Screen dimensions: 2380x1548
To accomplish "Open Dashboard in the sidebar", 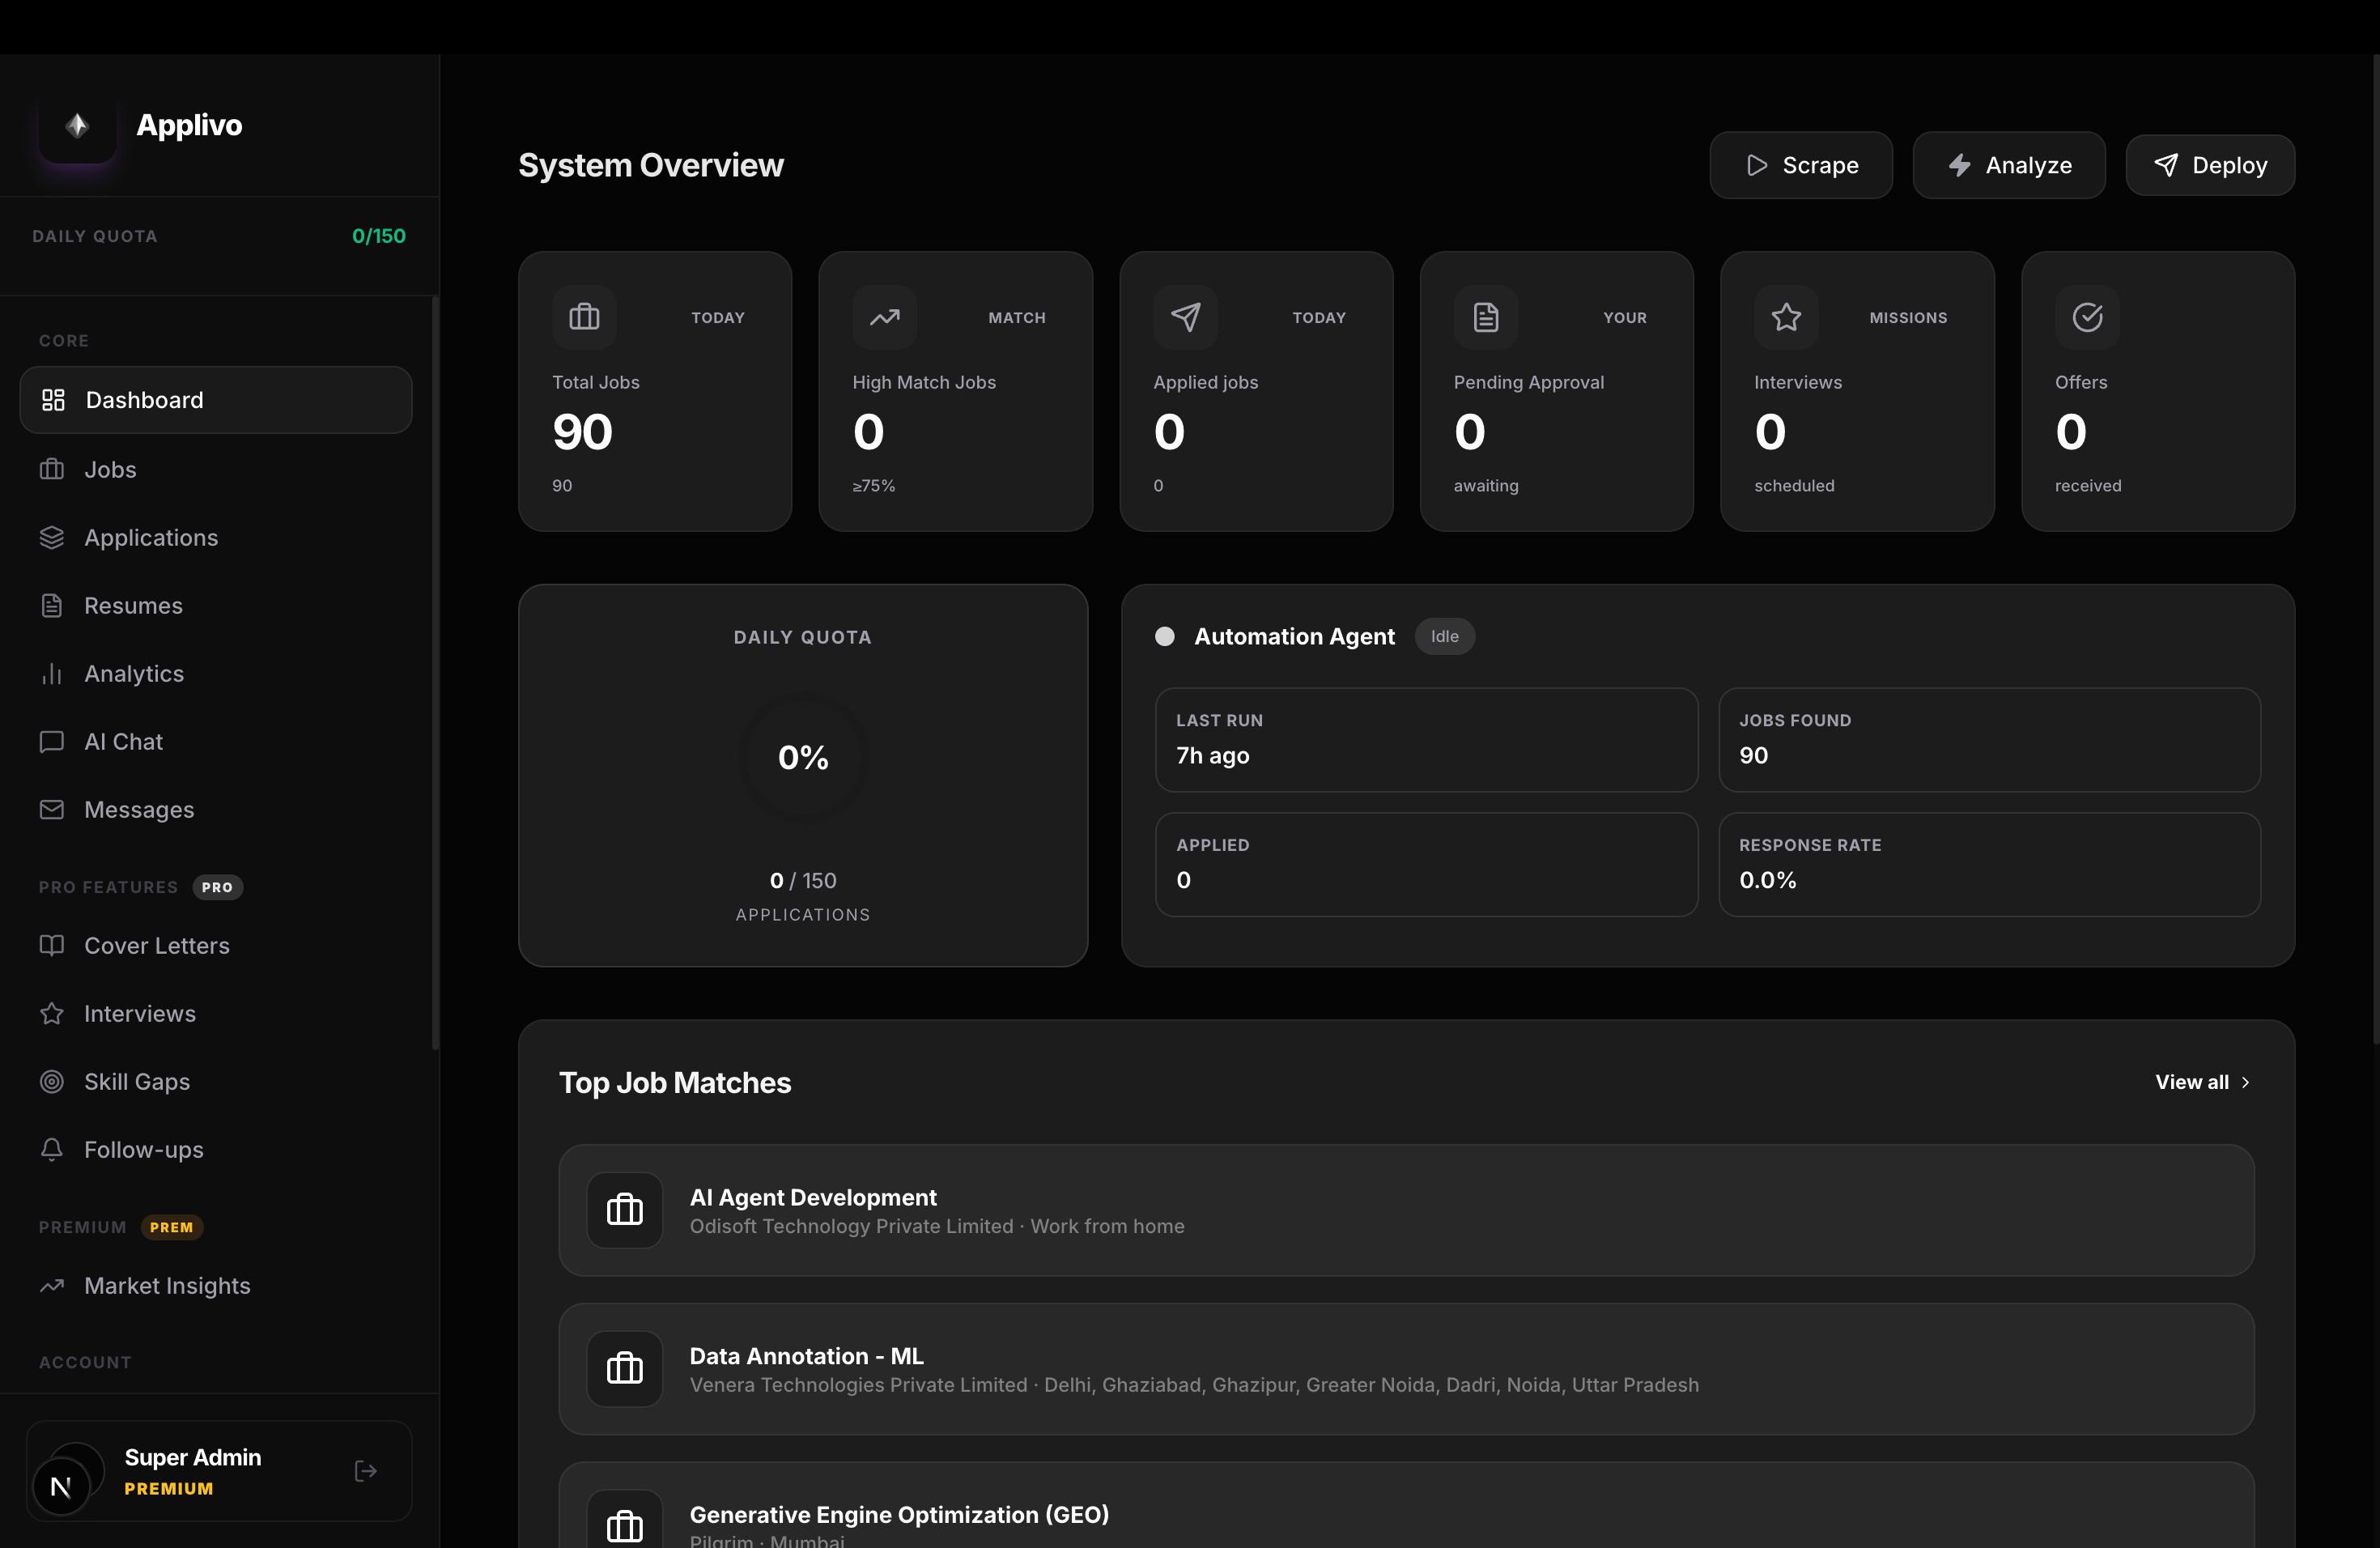I will click(x=216, y=400).
